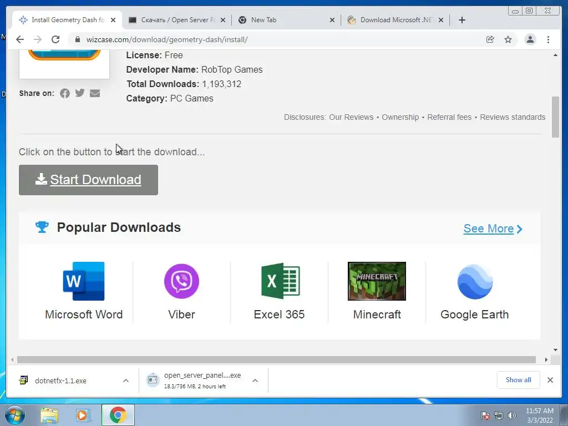This screenshot has width=568, height=426.
Task: Click the page scroll up arrow
Action: pyautogui.click(x=555, y=55)
